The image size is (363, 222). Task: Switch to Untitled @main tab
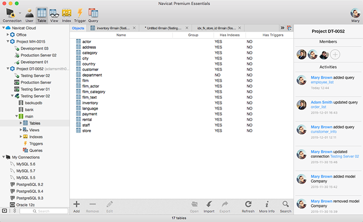point(163,28)
